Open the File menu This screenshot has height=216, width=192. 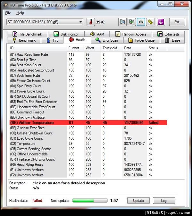click(8, 13)
